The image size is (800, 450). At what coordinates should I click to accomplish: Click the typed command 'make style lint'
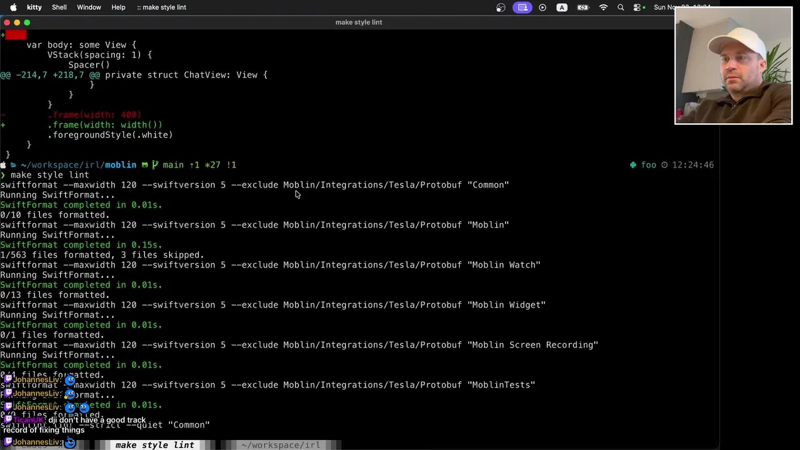click(x=49, y=175)
